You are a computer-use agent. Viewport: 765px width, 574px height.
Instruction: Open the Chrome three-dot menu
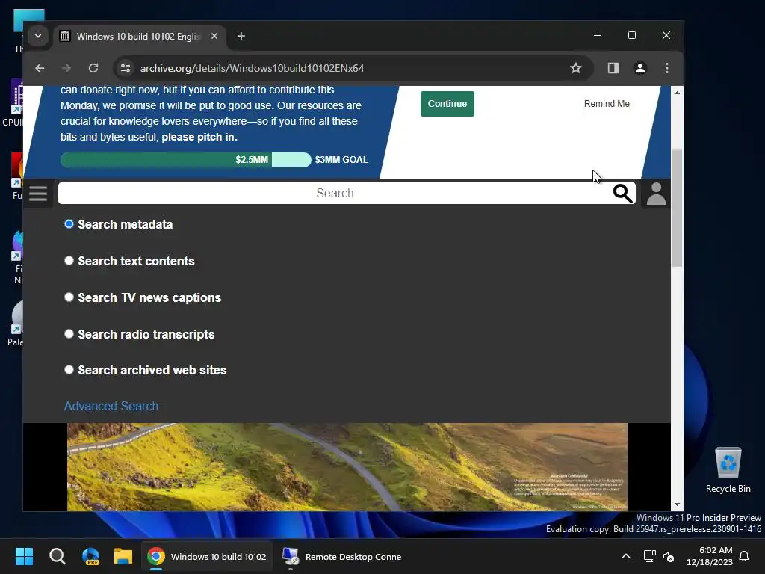pos(667,68)
